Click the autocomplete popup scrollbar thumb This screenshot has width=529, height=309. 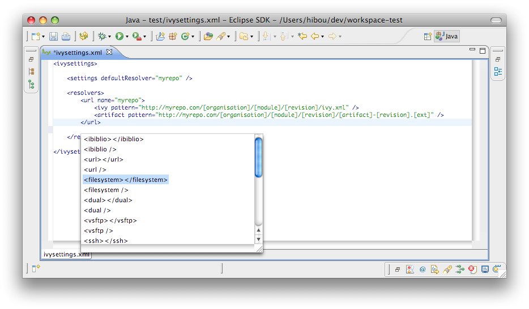coord(258,157)
